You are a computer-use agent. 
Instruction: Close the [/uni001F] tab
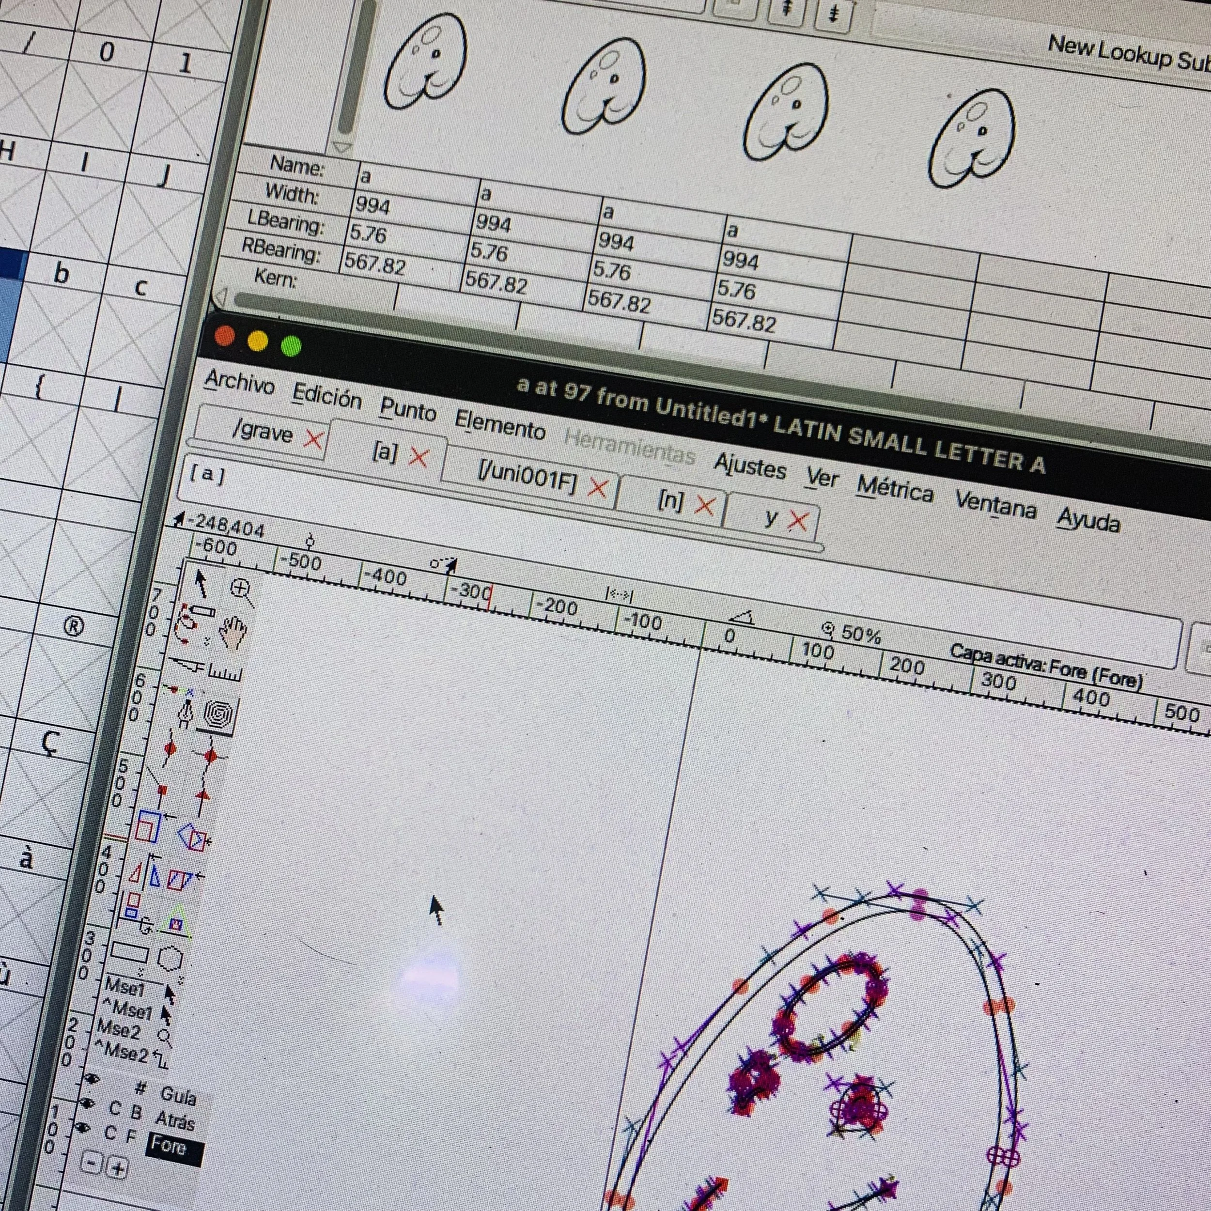[x=598, y=488]
